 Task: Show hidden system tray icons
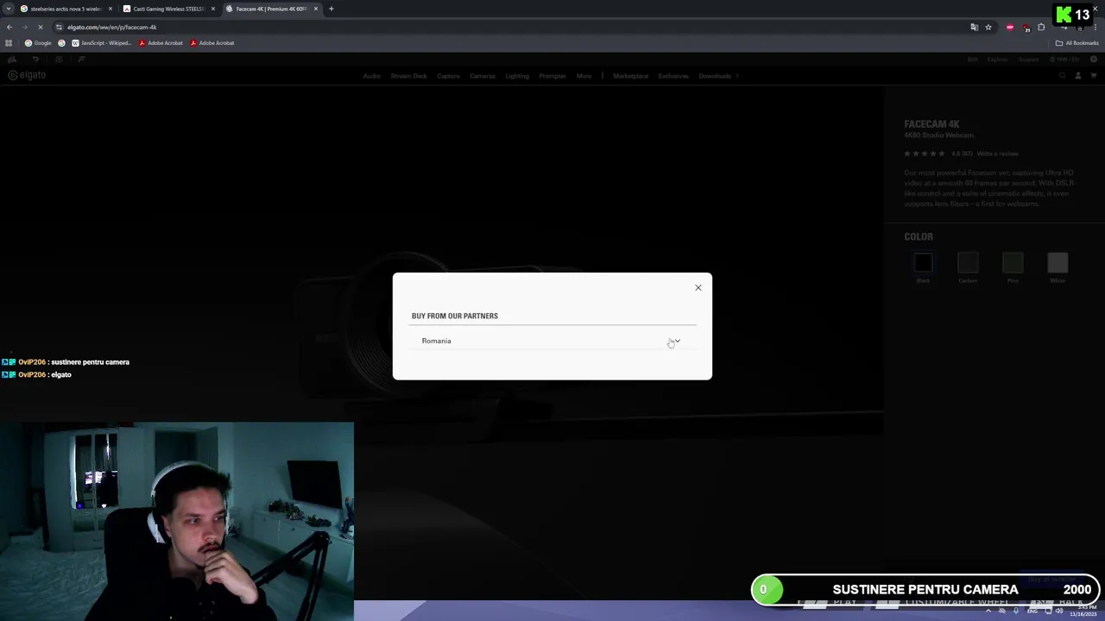988,611
